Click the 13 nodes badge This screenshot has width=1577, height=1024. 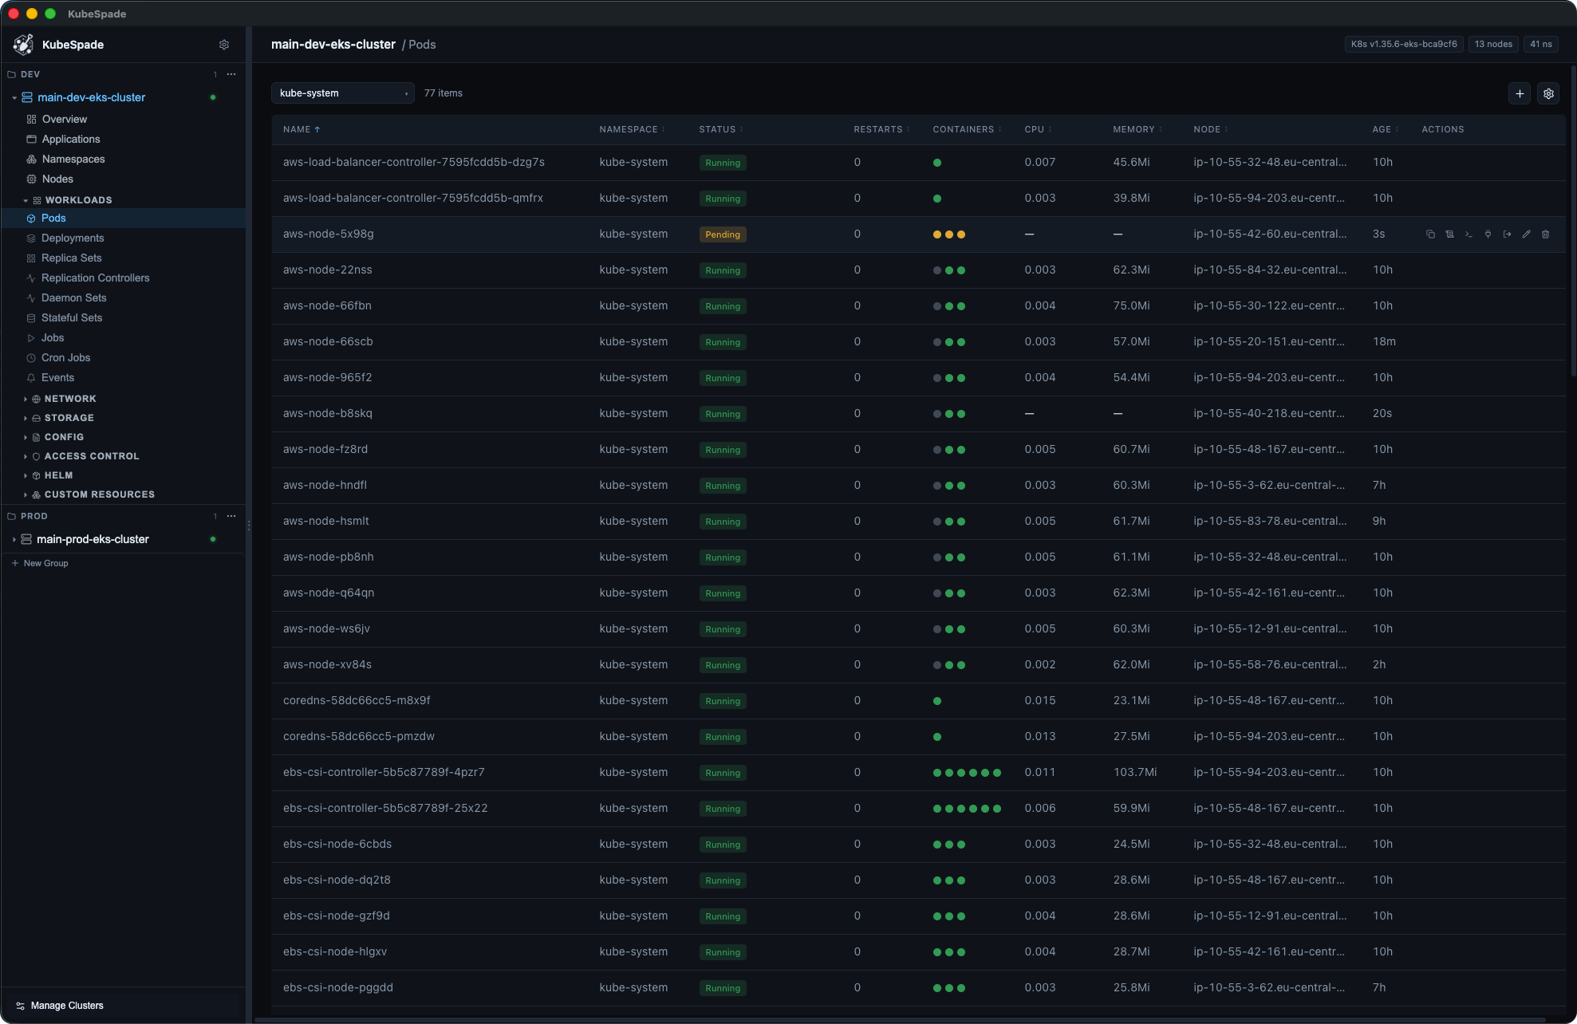click(x=1493, y=45)
